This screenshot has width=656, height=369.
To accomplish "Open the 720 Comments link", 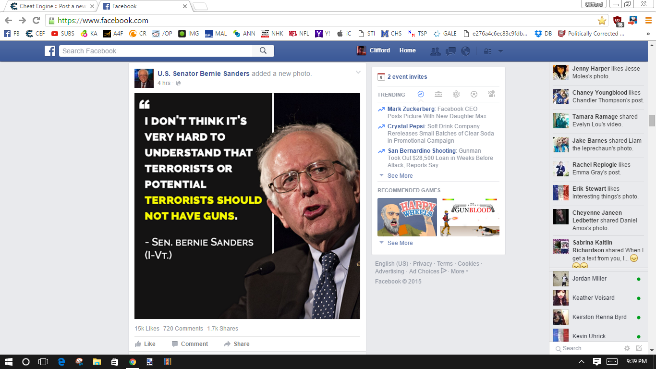I will tap(183, 328).
